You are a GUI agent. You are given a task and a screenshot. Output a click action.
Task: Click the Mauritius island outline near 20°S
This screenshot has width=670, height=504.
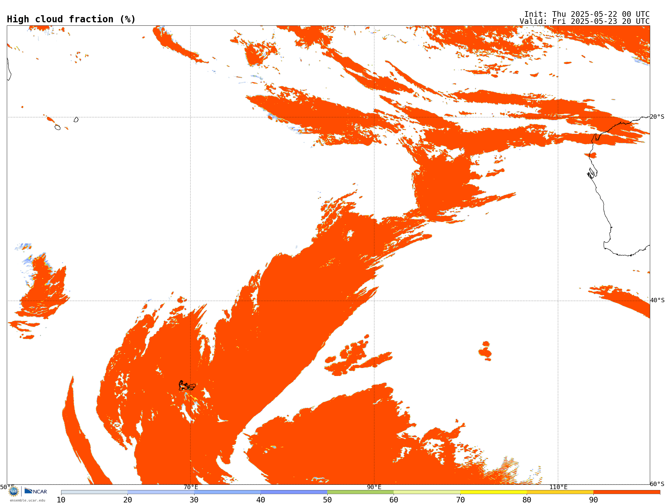[76, 120]
